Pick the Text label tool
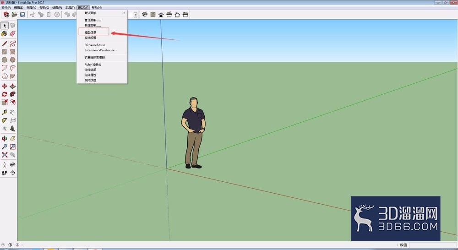This screenshot has width=458, height=250. pos(12,120)
